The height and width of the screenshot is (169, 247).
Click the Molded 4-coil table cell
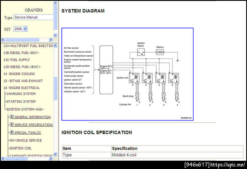pyautogui.click(x=177, y=155)
